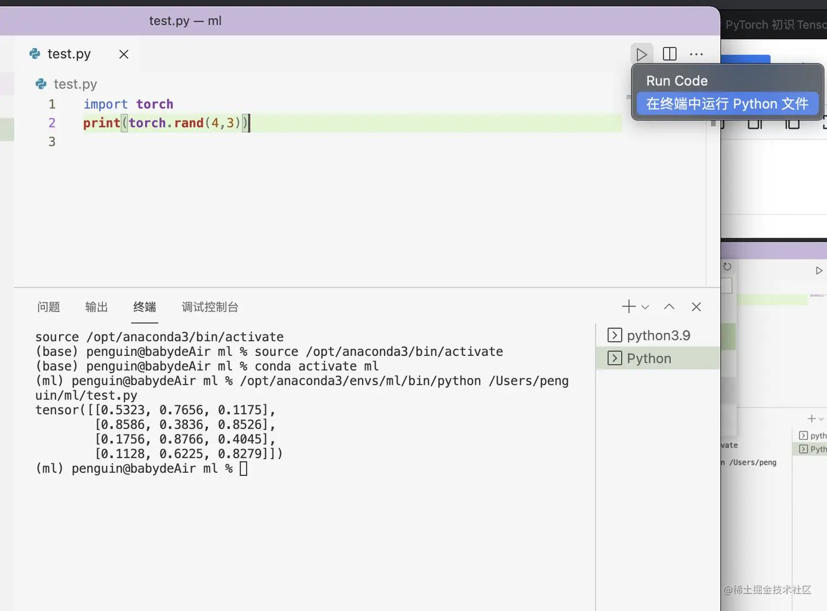The width and height of the screenshot is (827, 611).
Task: Click the terminal prompt cursor on last line
Action: (x=243, y=469)
